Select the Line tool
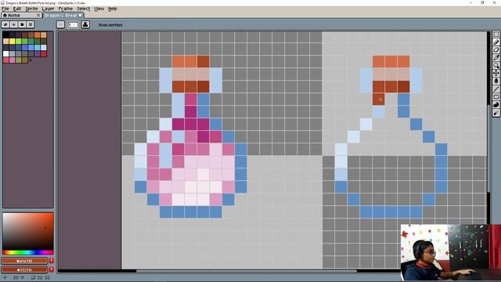Image resolution: width=501 pixels, height=282 pixels. pos(496,89)
